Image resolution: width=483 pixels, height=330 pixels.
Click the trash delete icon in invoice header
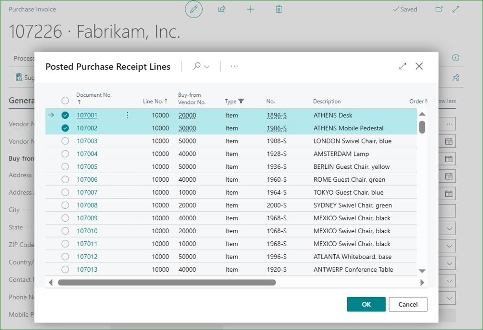279,9
